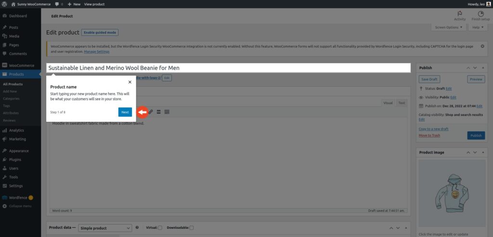The height and width of the screenshot is (237, 493).
Task: Edit the Status: Draft setting
Action: point(449,89)
